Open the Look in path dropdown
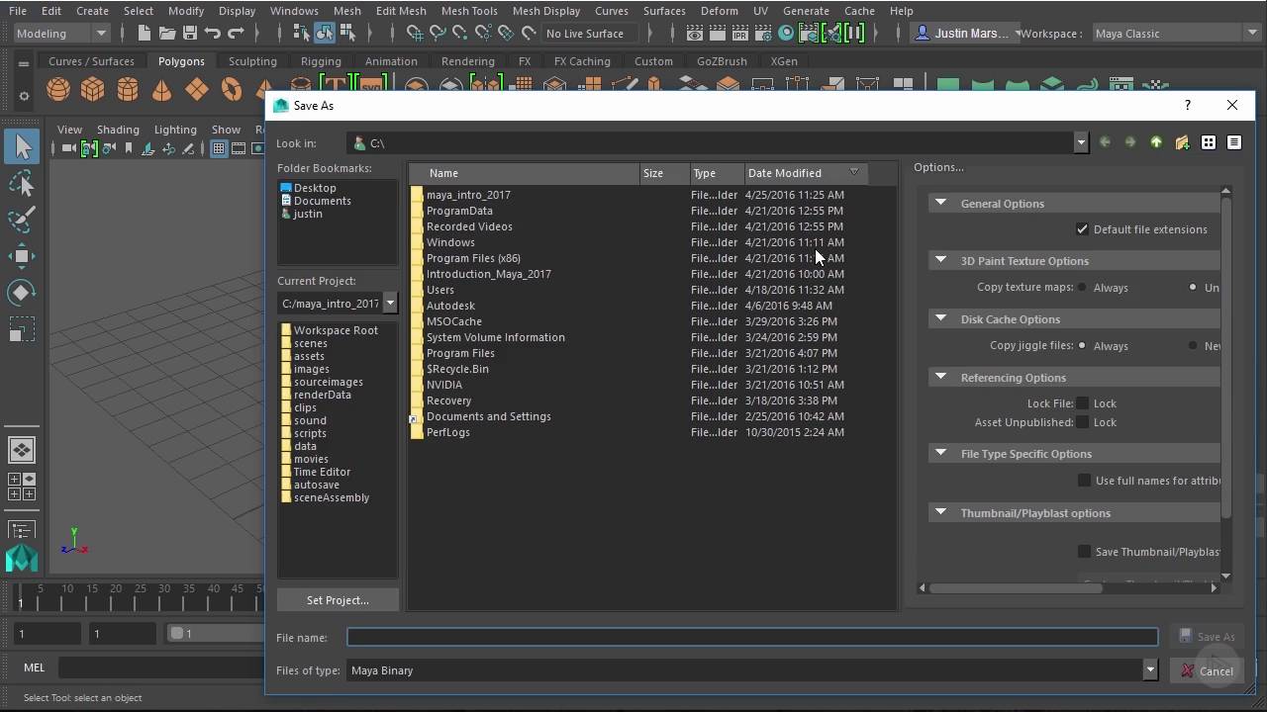The image size is (1267, 712). [1081, 143]
